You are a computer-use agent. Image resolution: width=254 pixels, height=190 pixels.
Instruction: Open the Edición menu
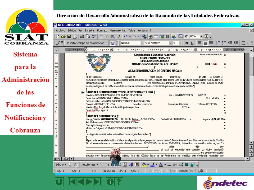tap(72, 31)
